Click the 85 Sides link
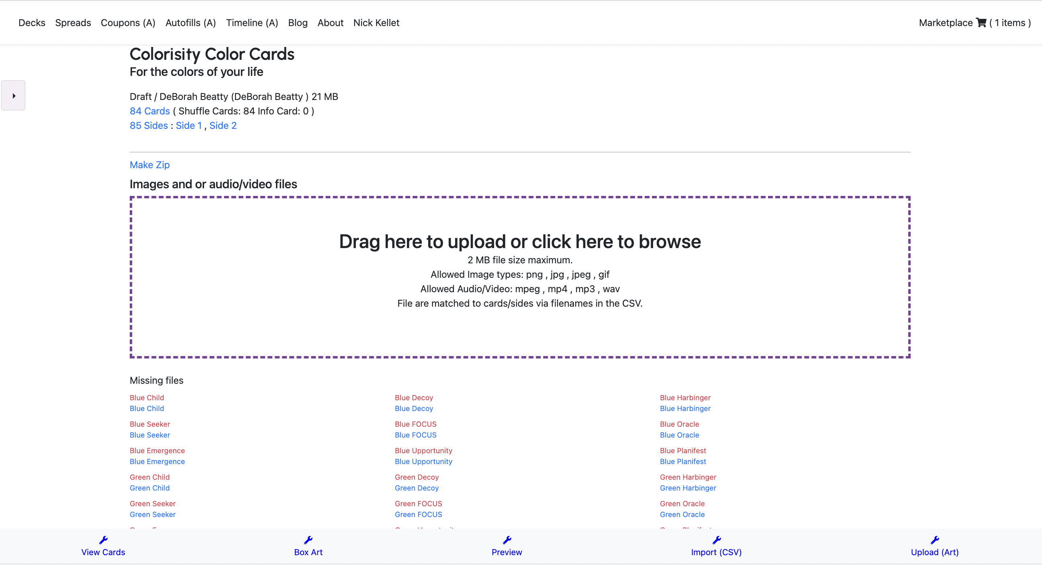 coord(149,126)
